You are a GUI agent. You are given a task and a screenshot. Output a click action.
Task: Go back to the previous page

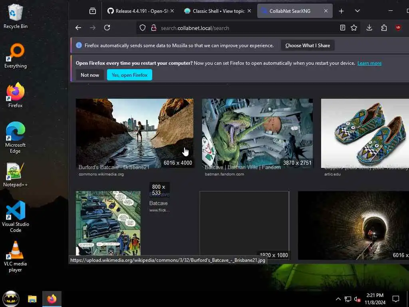click(x=78, y=28)
